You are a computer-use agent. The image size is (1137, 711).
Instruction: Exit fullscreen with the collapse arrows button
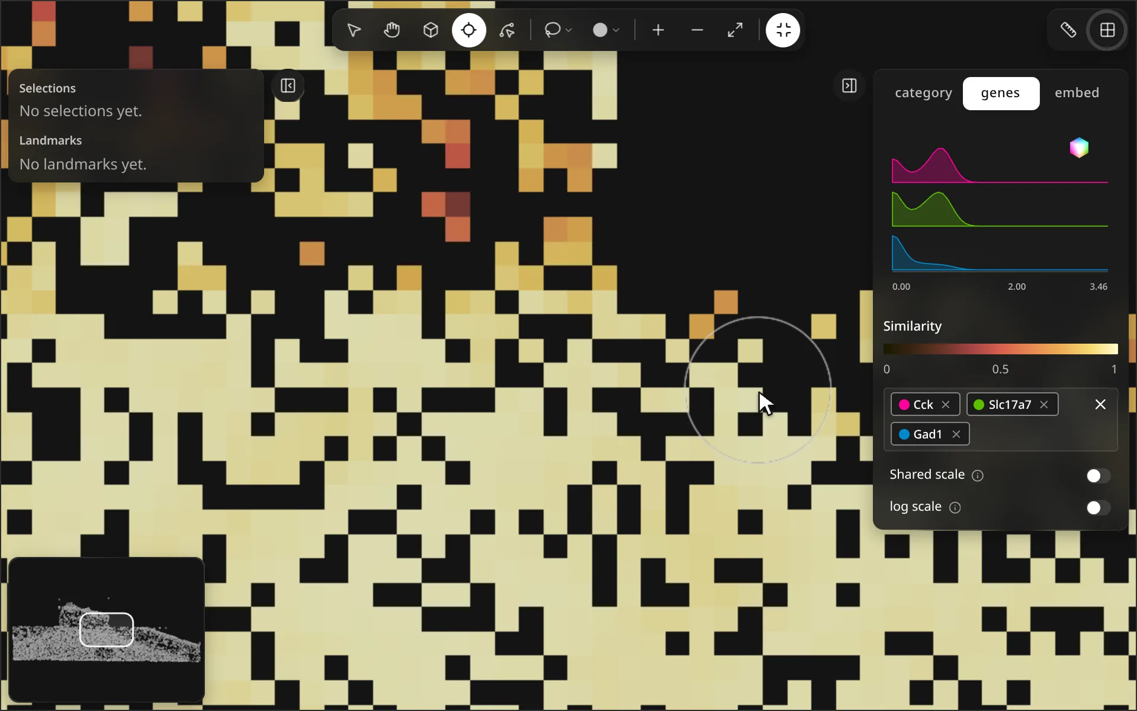pyautogui.click(x=783, y=30)
